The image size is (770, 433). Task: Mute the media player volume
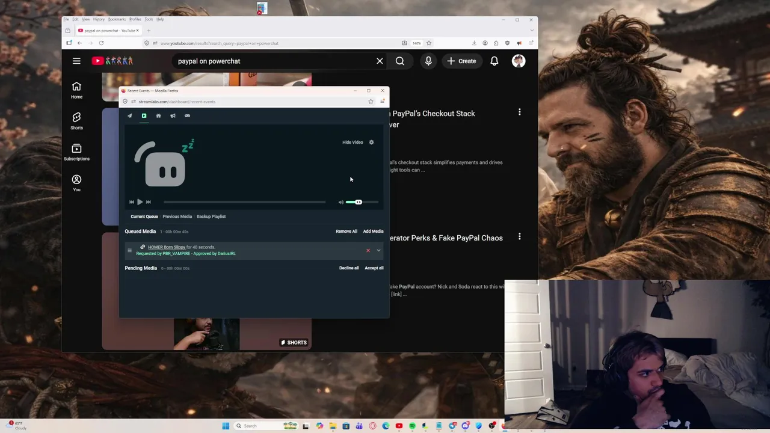(x=341, y=202)
